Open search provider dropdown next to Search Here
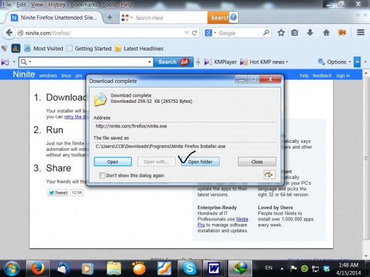 [x=131, y=18]
